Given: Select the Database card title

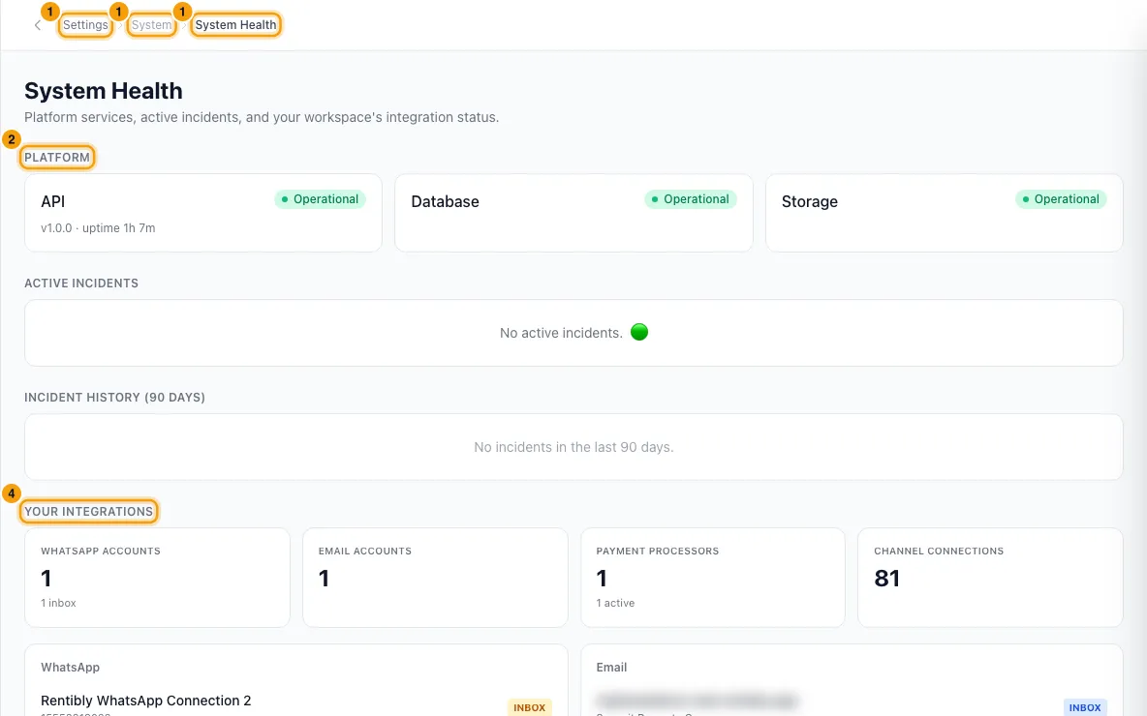Looking at the screenshot, I should click(445, 201).
